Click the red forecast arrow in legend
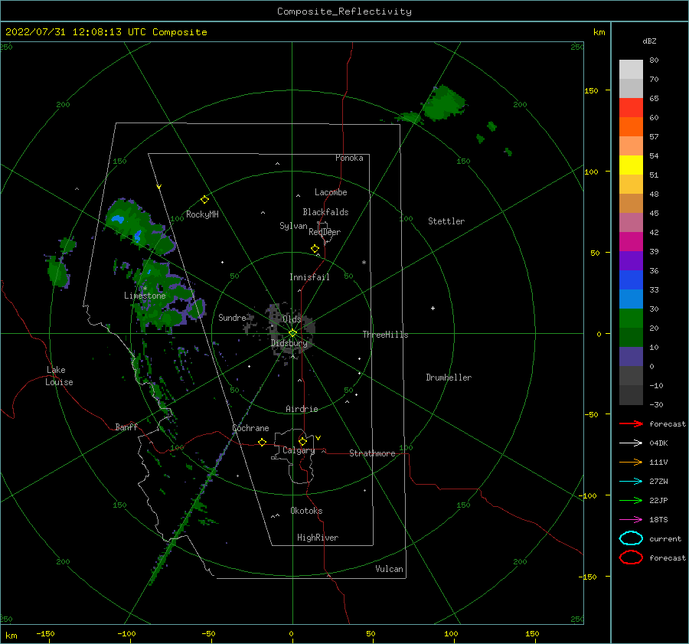 pos(631,423)
